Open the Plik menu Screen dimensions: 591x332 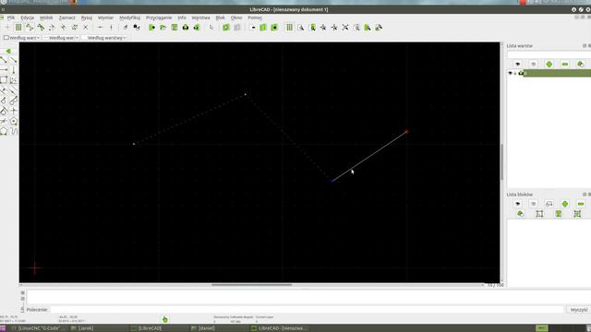11,18
